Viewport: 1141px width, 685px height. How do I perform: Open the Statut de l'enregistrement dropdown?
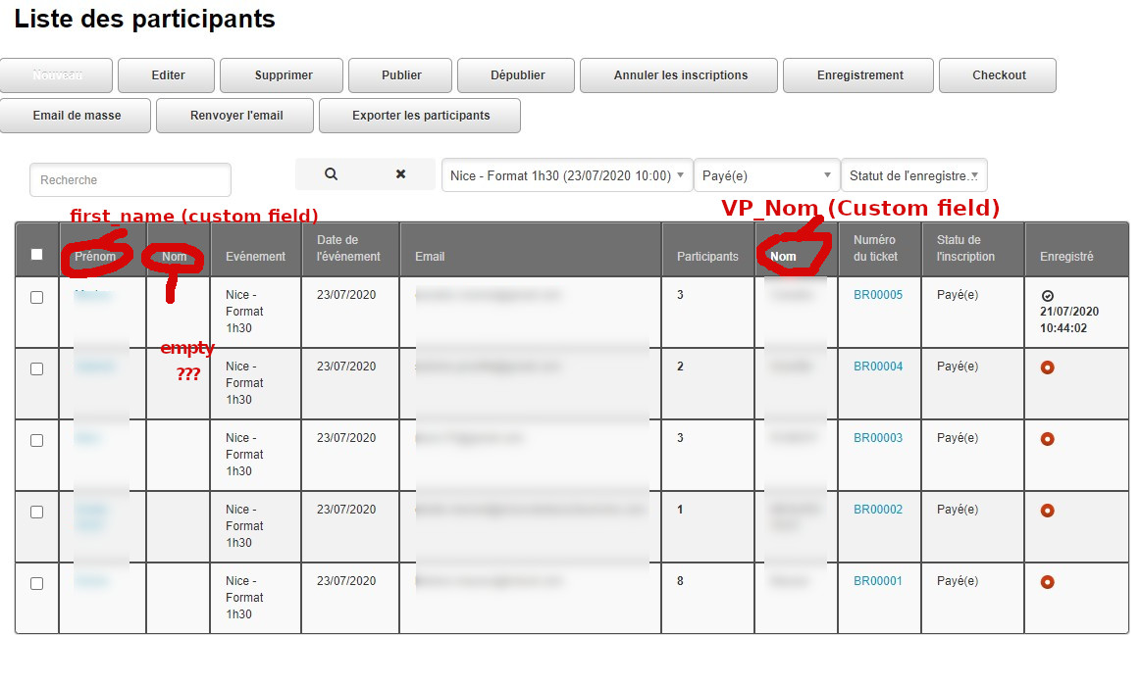coord(913,175)
